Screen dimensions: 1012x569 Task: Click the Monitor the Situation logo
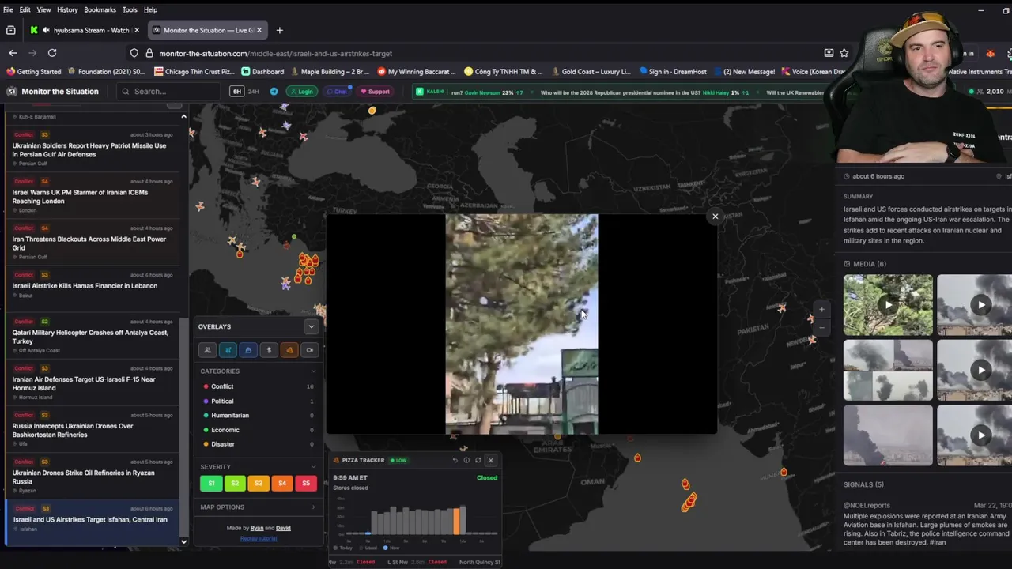pos(53,91)
